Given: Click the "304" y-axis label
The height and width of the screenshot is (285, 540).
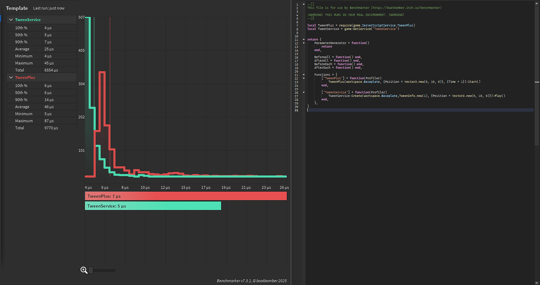Looking at the screenshot, I should click(81, 84).
